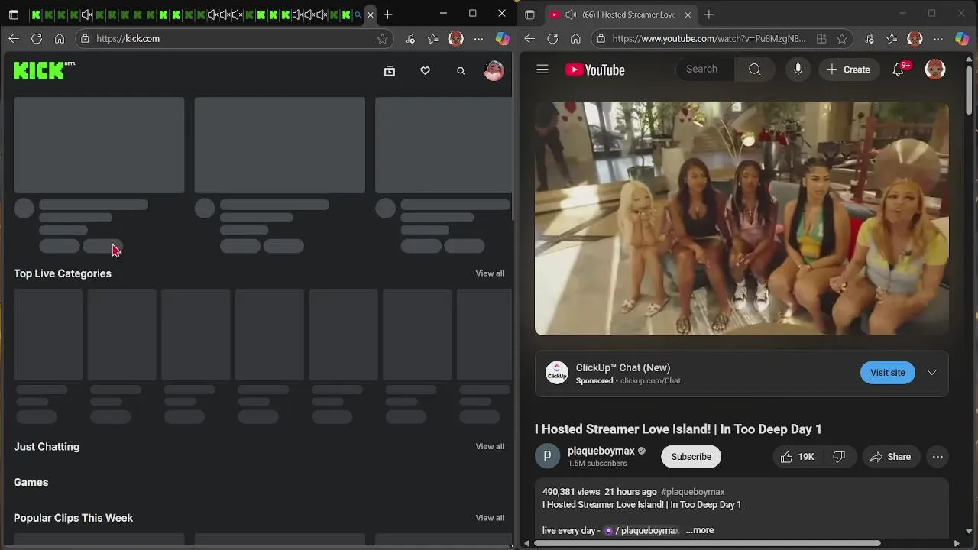Close the active tab in Kick window
The width and height of the screenshot is (978, 550).
[x=371, y=15]
